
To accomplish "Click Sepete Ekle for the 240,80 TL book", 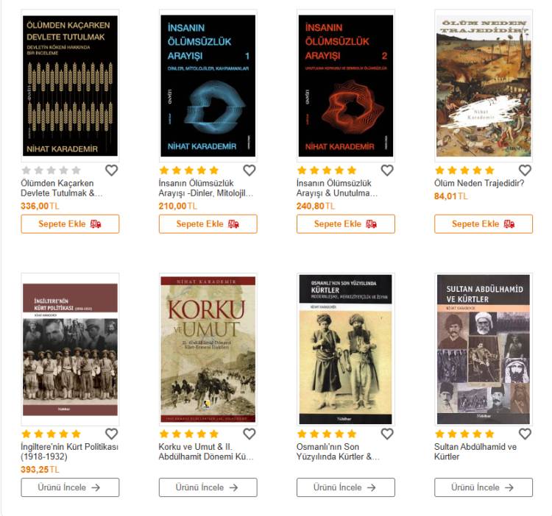I will click(x=346, y=224).
